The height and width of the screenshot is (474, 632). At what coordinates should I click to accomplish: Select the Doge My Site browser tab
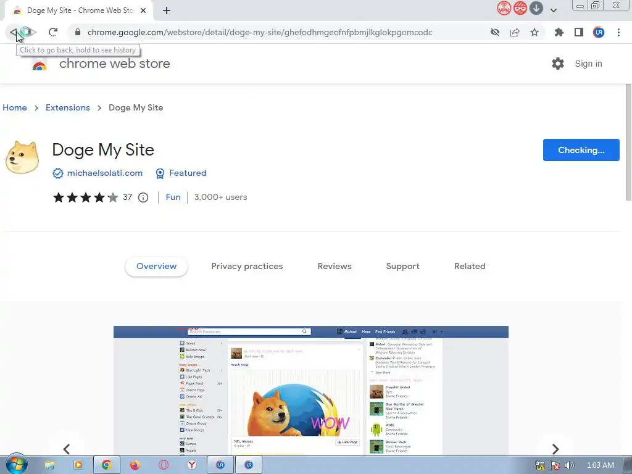click(79, 10)
